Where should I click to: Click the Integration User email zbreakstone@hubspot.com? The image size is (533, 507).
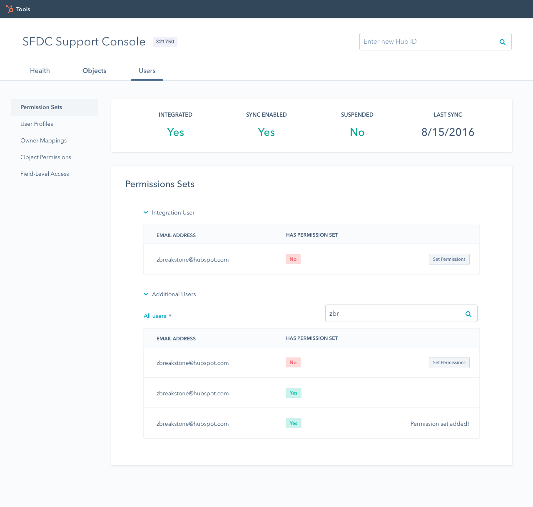click(x=192, y=260)
